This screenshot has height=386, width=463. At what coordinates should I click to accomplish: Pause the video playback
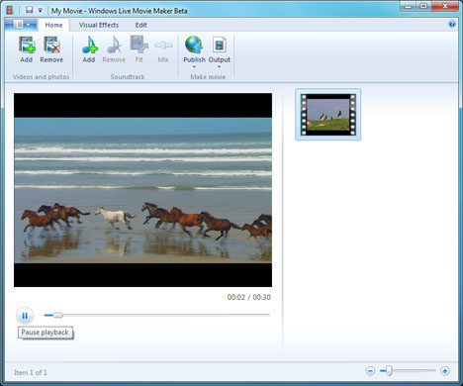pyautogui.click(x=25, y=316)
